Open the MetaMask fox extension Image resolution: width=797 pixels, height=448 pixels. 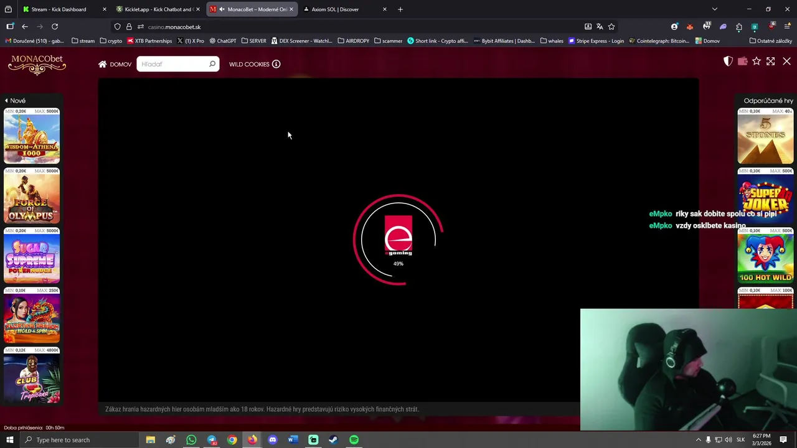tap(690, 27)
